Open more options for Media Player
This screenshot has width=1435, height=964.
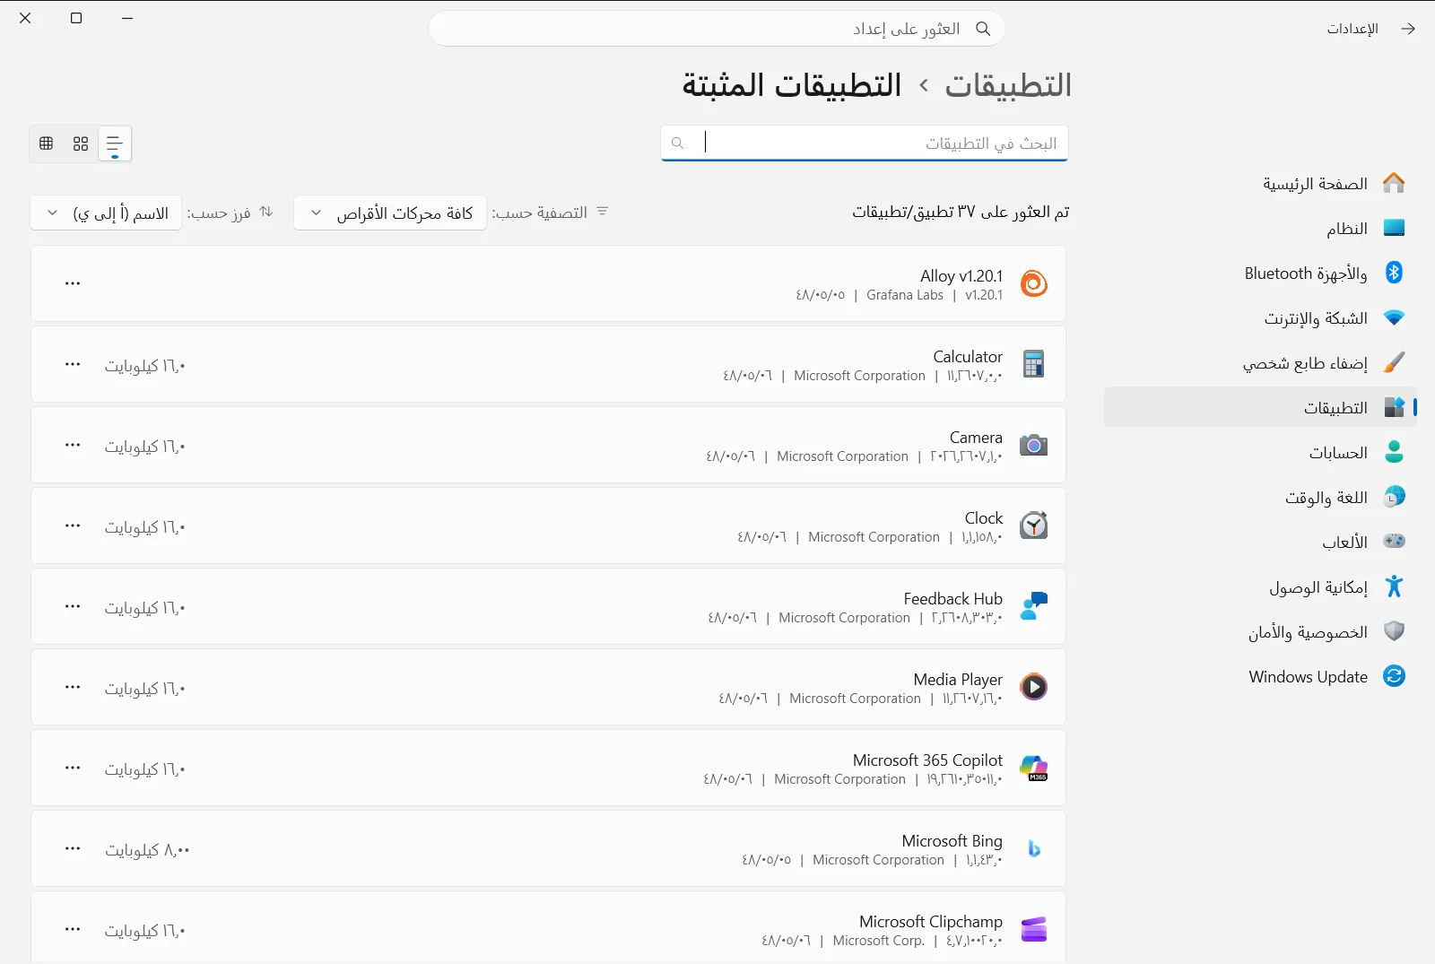click(73, 687)
